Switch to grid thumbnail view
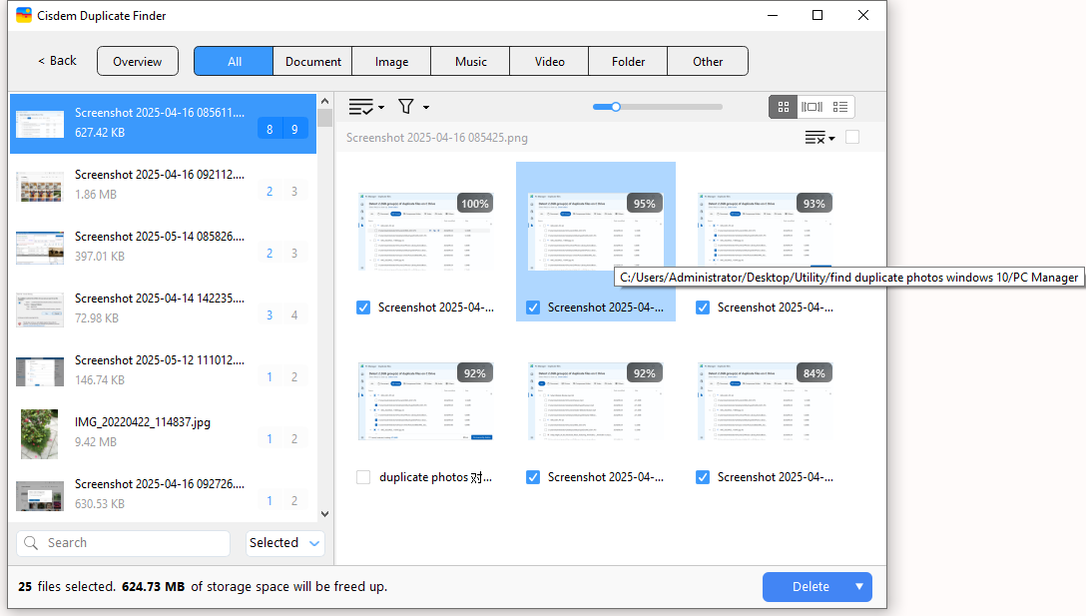This screenshot has width=1086, height=616. [x=784, y=107]
